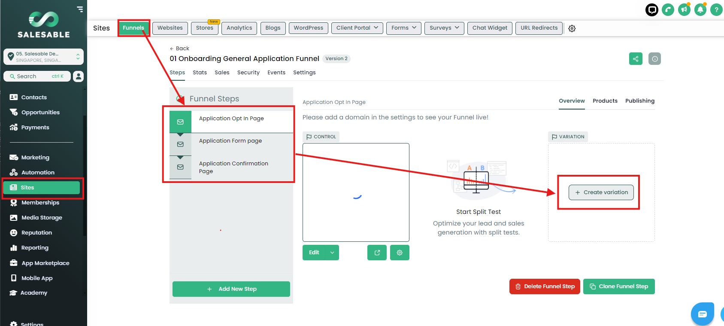Click the help question mark icon
This screenshot has width=724, height=326.
tap(716, 9)
